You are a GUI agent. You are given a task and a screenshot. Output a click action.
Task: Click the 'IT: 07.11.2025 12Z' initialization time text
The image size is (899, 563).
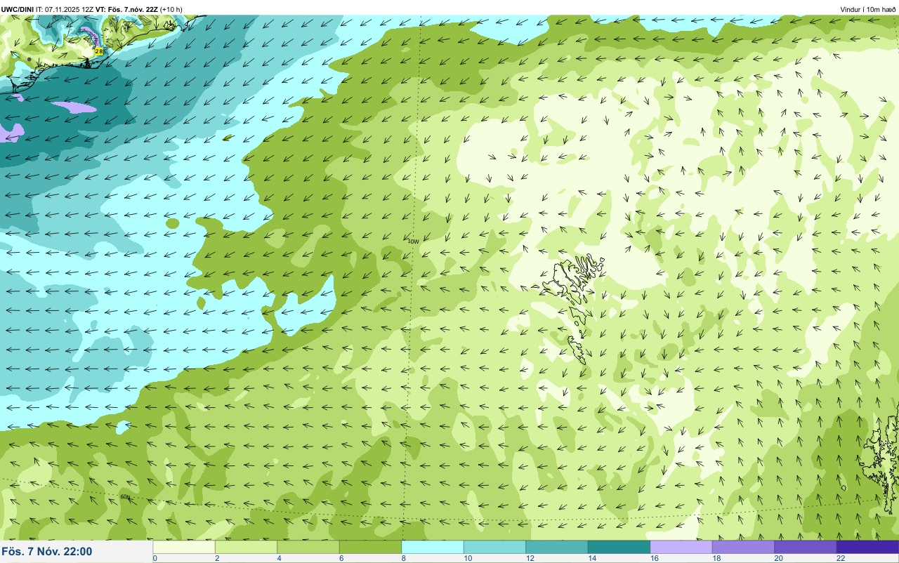(x=65, y=9)
